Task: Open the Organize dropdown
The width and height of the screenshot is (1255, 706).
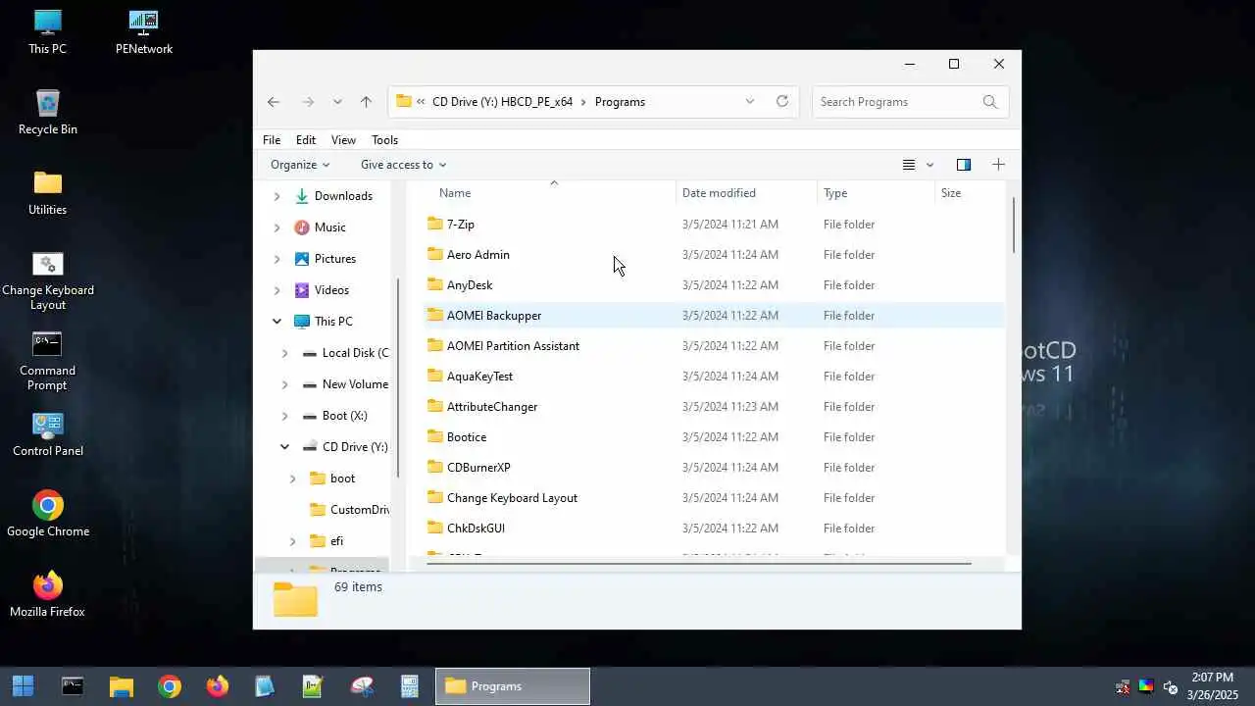Action: [x=300, y=165]
